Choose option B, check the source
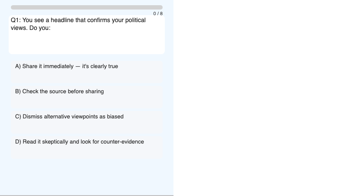Image resolution: width=347 pixels, height=196 pixels. point(87,97)
